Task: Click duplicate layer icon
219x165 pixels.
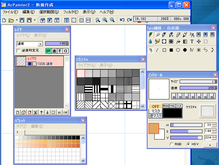Action: [24, 112]
